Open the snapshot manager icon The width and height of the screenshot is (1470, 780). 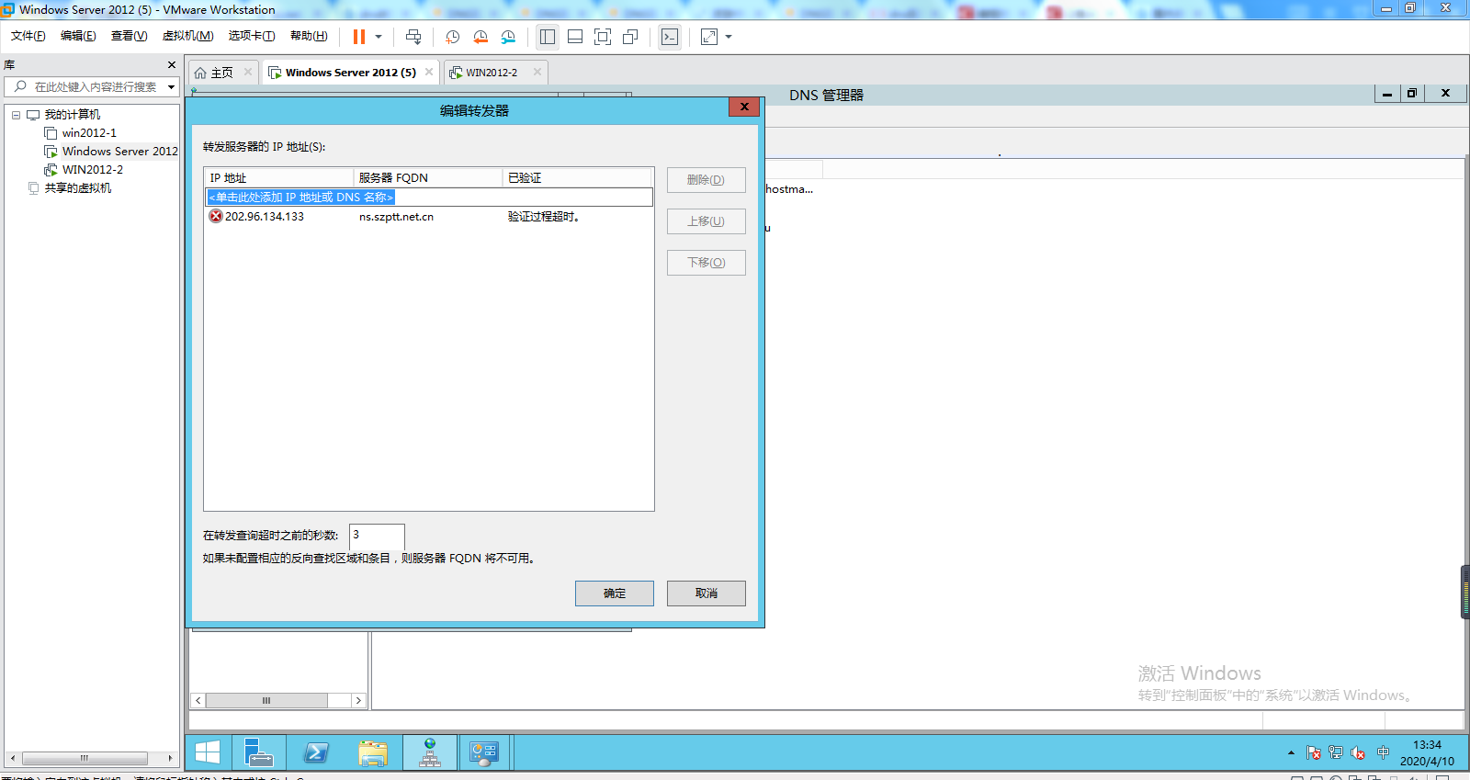pos(508,37)
